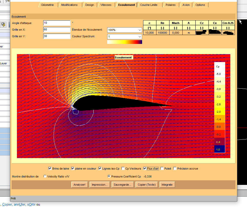Viewport: 247px width, 214px height.
Task: Open the Couche Limite tab
Action: [x=149, y=5]
